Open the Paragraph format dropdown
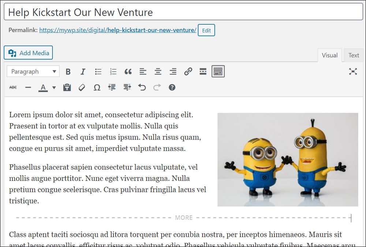Viewport: 366px width, 247px height. 33,71
